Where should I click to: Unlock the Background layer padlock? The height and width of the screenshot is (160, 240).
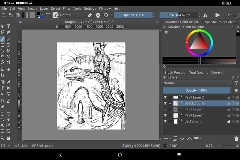click(229, 121)
